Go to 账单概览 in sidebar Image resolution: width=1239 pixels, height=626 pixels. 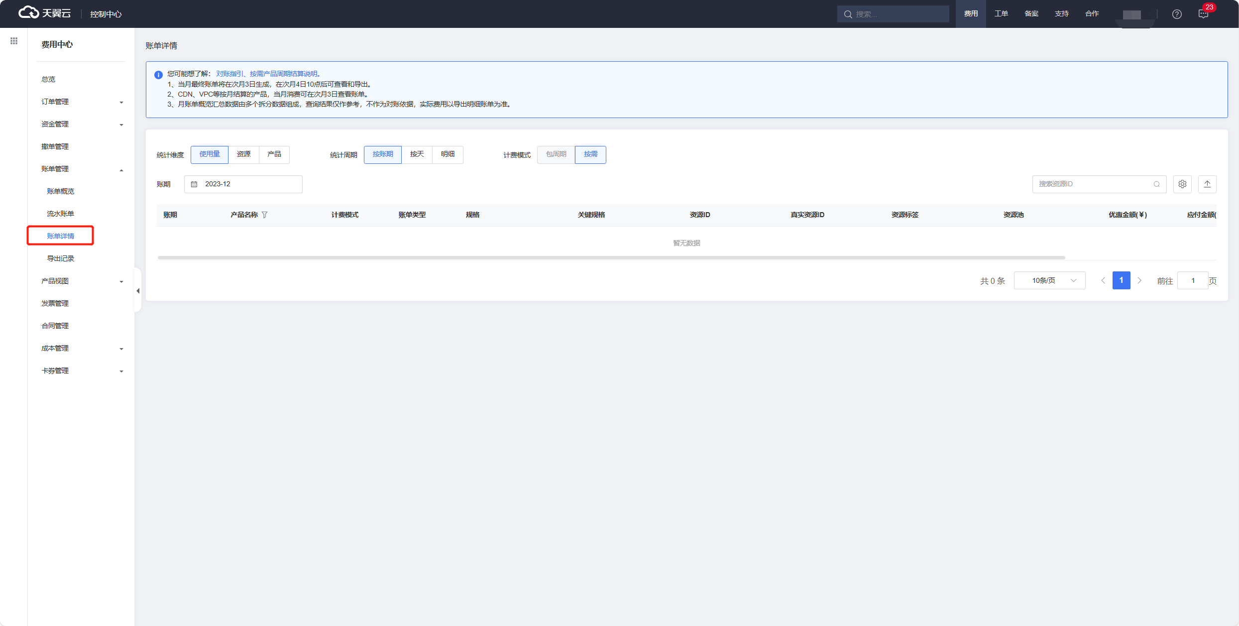click(x=60, y=191)
